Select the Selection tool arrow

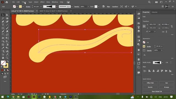click(x=3, y=15)
